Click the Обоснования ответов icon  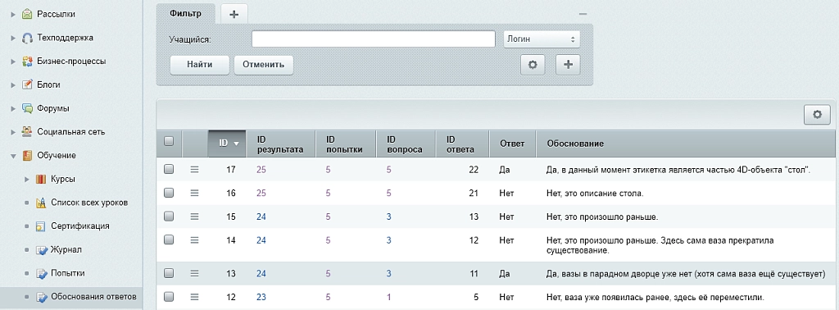[41, 297]
